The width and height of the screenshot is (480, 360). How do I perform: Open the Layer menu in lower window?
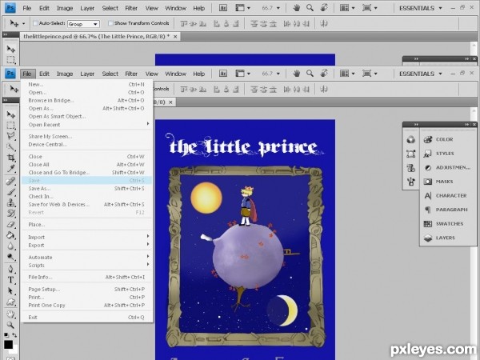87,74
